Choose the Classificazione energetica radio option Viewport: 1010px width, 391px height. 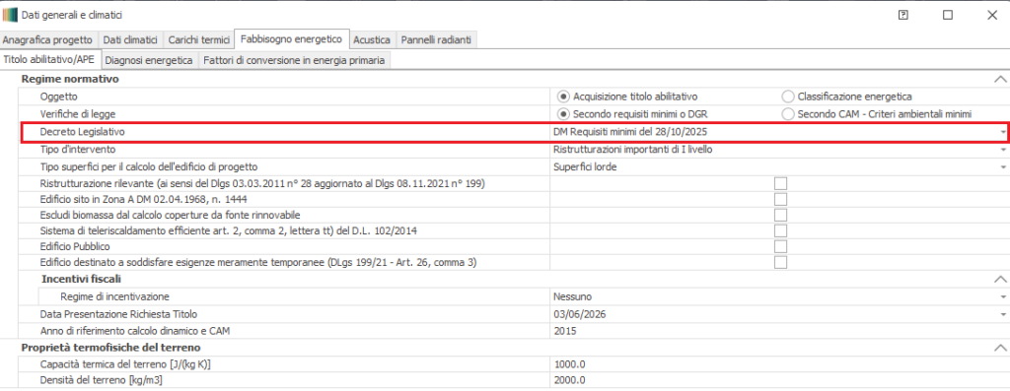[787, 97]
